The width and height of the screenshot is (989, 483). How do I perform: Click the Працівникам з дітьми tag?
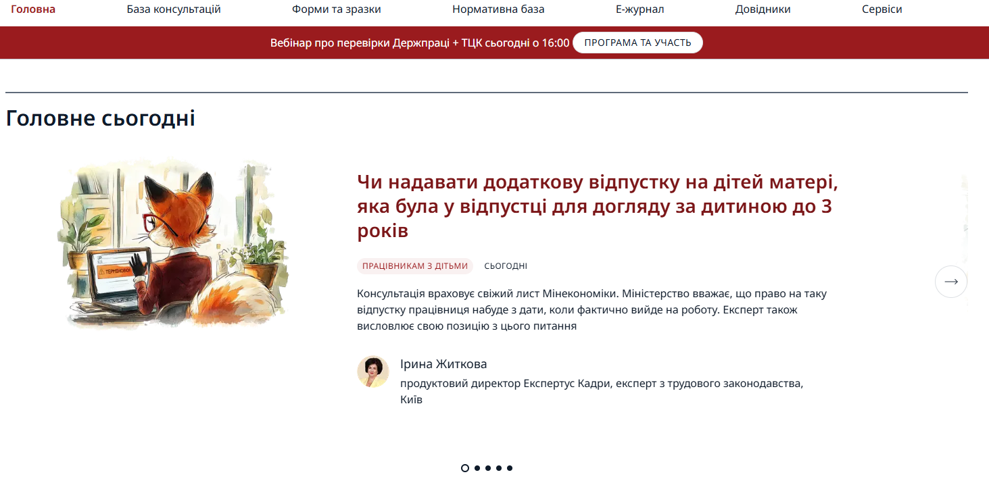[415, 266]
